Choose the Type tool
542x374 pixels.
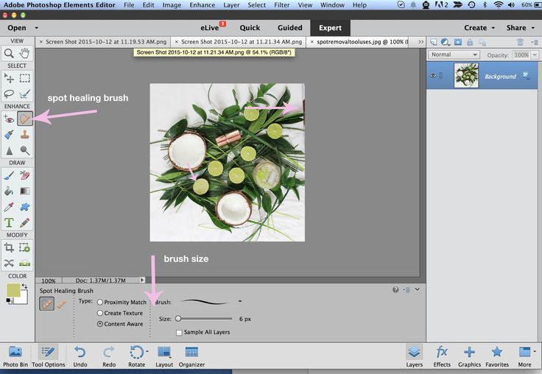tap(9, 222)
